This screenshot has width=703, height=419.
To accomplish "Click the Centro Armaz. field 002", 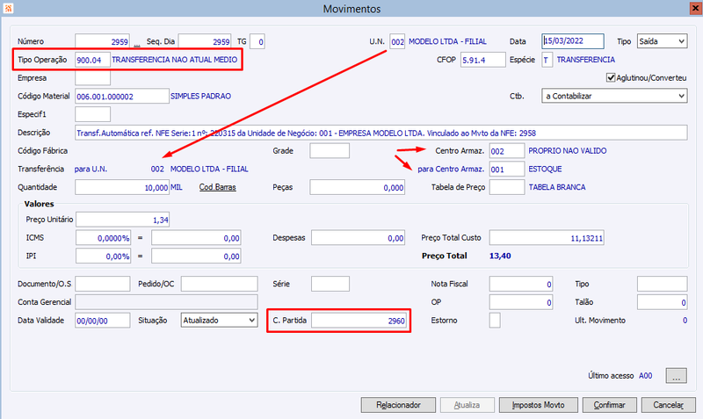I will 507,150.
